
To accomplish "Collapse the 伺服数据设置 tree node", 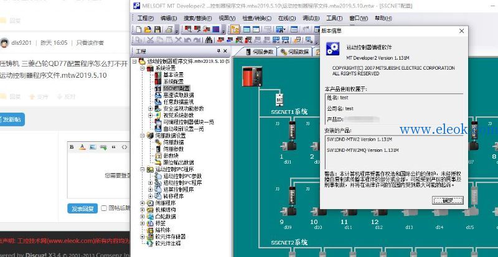I will point(143,136).
